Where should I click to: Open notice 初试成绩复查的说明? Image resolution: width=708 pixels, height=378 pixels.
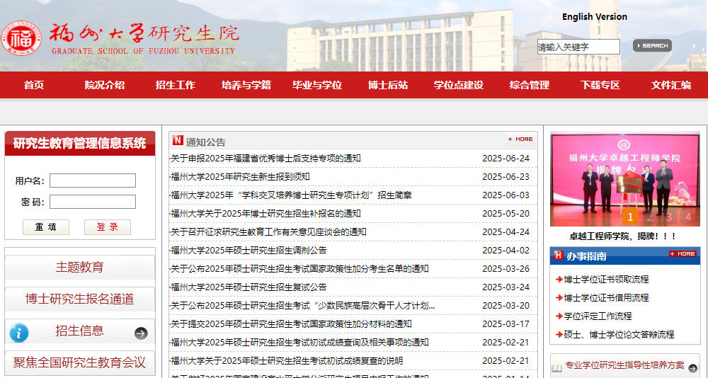287,361
